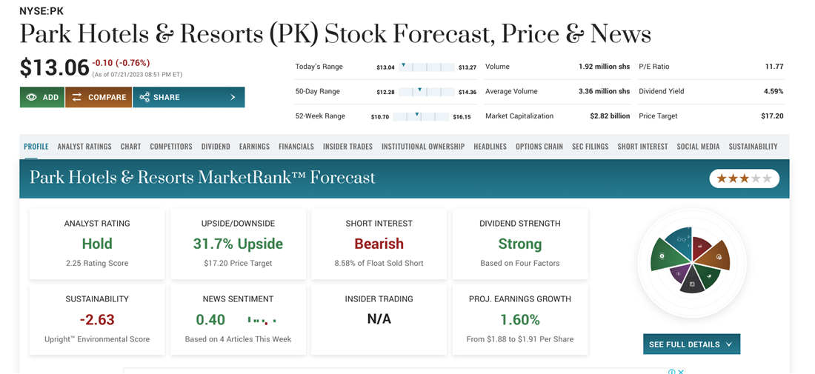Screen dimensions: 815x374
Task: Click the three-star MarketRank rating badge
Action: pos(744,178)
